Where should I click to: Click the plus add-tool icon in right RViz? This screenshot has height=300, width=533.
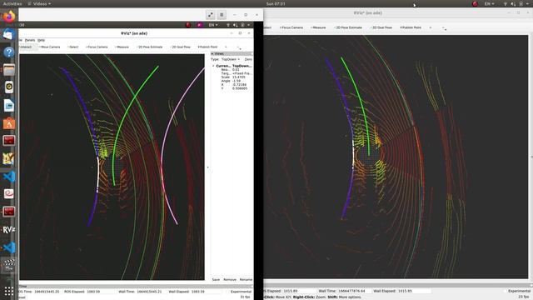click(431, 27)
